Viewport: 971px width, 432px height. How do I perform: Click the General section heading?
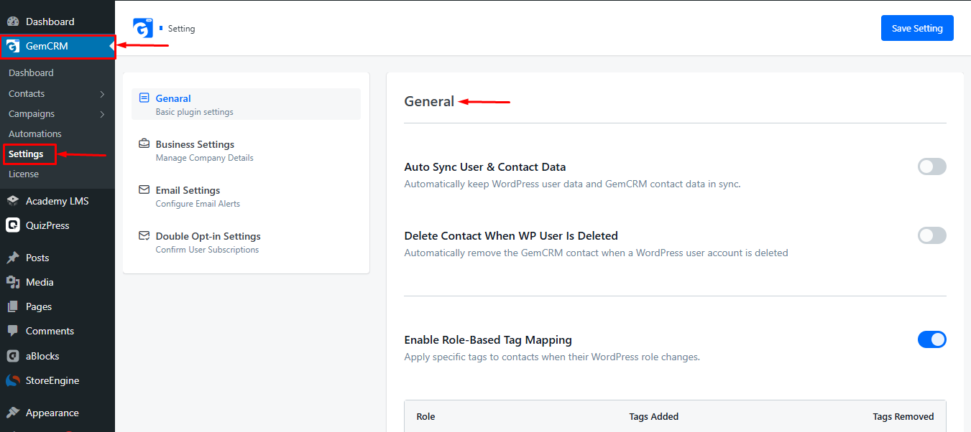pyautogui.click(x=429, y=102)
